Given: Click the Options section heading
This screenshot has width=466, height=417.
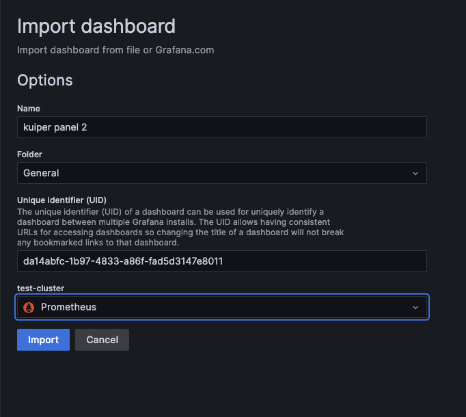Looking at the screenshot, I should [x=45, y=80].
